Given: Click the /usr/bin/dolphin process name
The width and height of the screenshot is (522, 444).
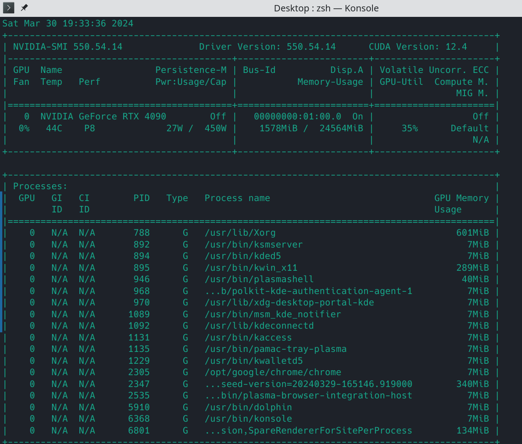Looking at the screenshot, I should pos(248,407).
